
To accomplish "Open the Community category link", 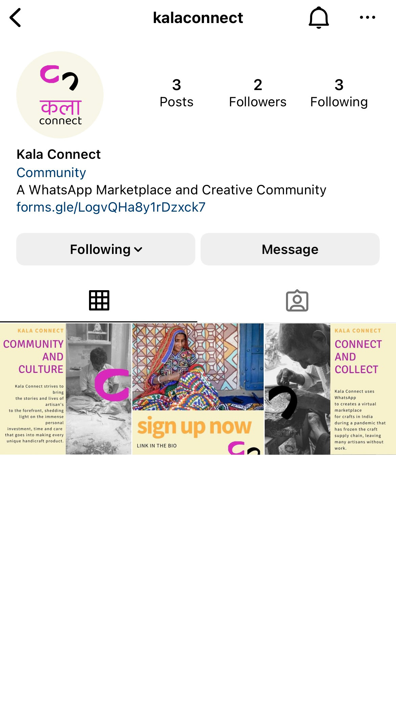I will click(x=51, y=173).
